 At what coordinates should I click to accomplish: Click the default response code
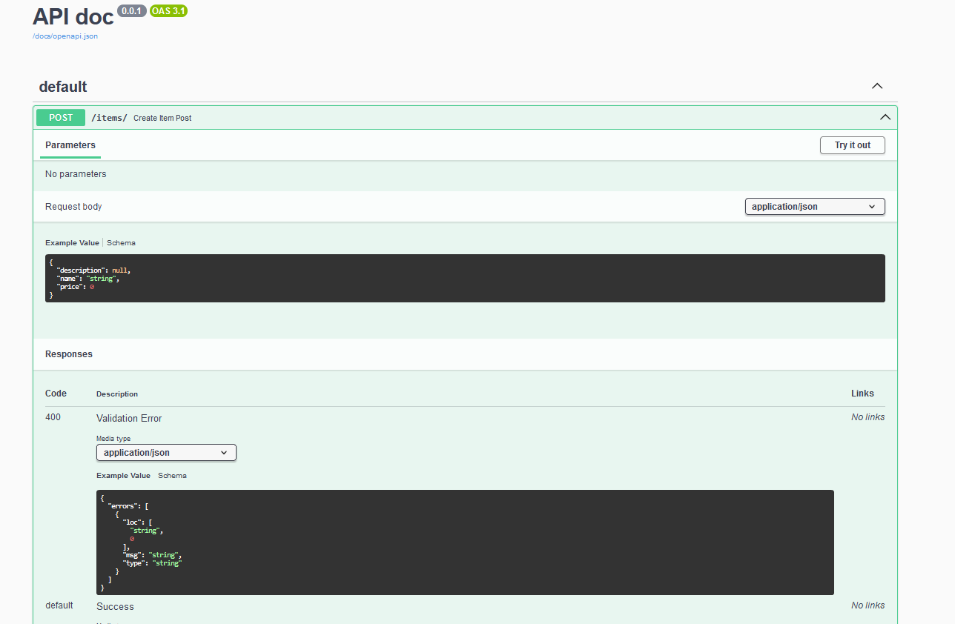click(x=59, y=605)
